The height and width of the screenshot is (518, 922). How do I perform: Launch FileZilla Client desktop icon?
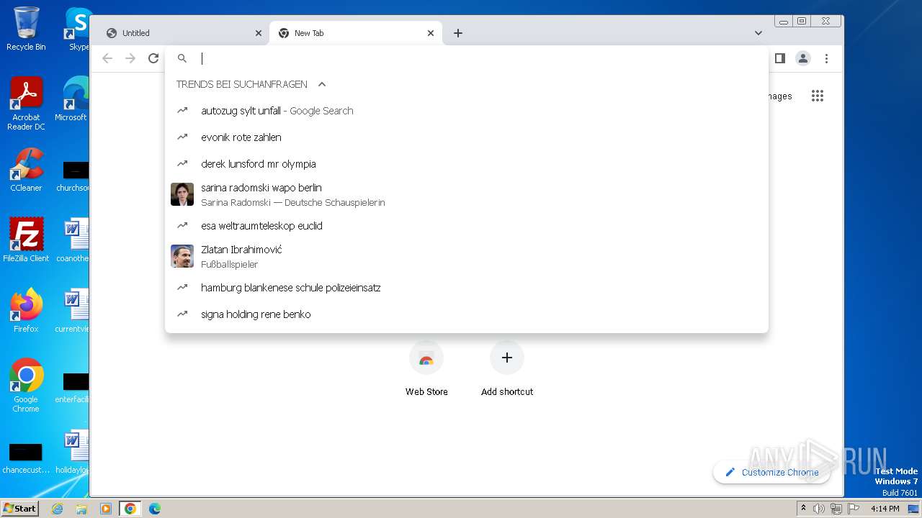26,240
